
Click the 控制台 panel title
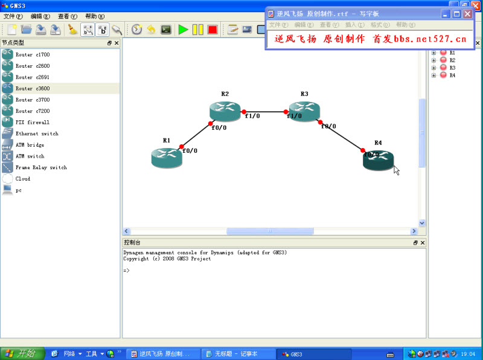point(132,243)
